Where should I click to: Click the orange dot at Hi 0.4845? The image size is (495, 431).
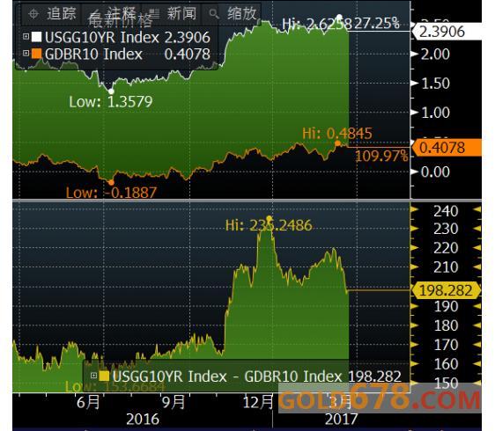pyautogui.click(x=337, y=143)
